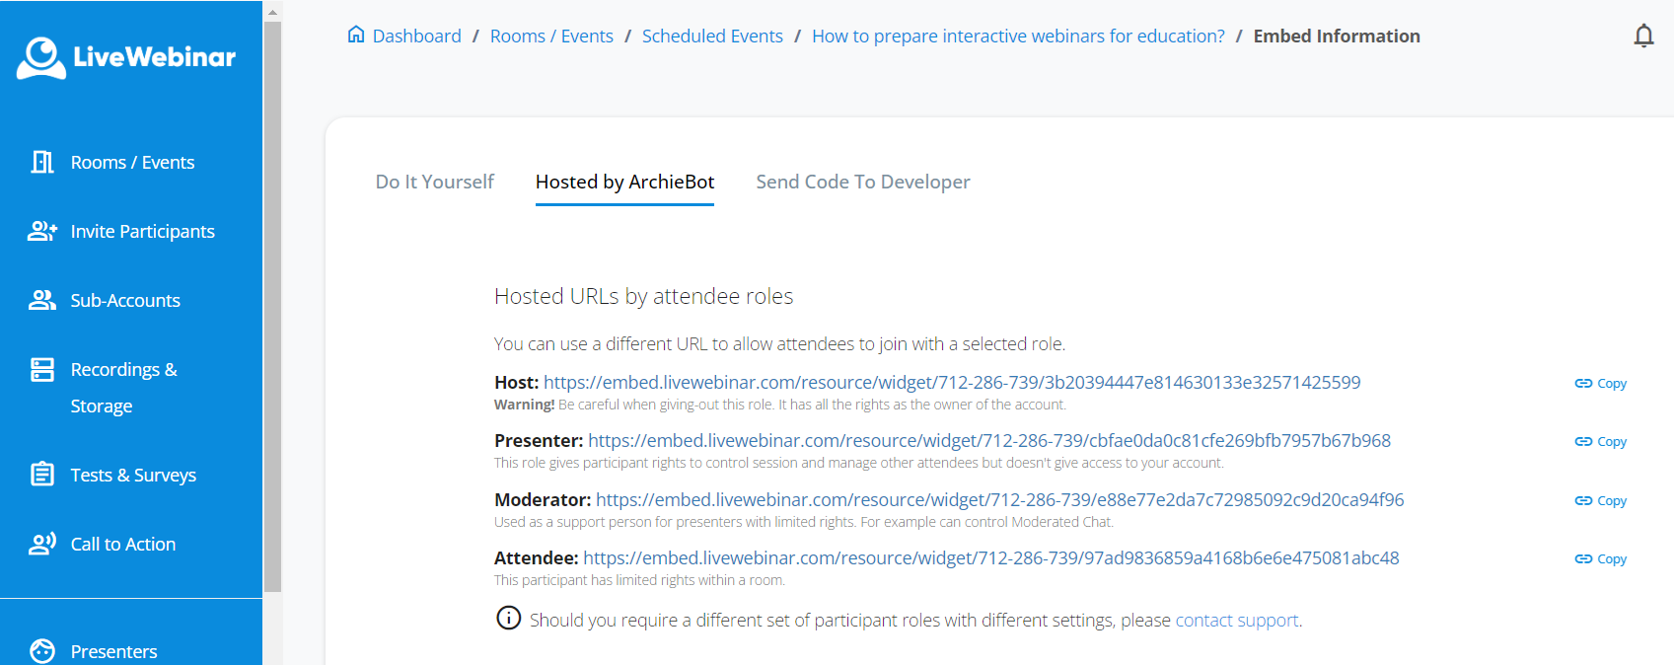
Task: Open Rooms / Events door icon in sidebar
Action: click(x=42, y=162)
